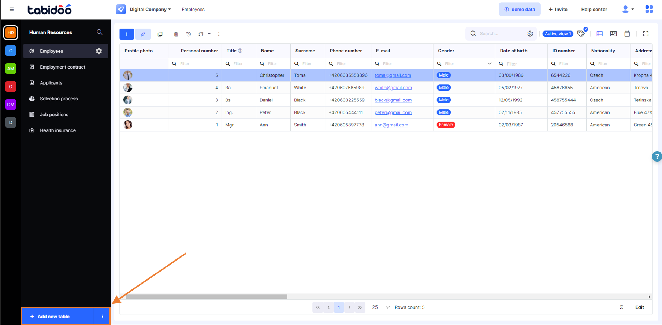Open search settings gear icon
Image resolution: width=662 pixels, height=325 pixels.
pyautogui.click(x=530, y=34)
